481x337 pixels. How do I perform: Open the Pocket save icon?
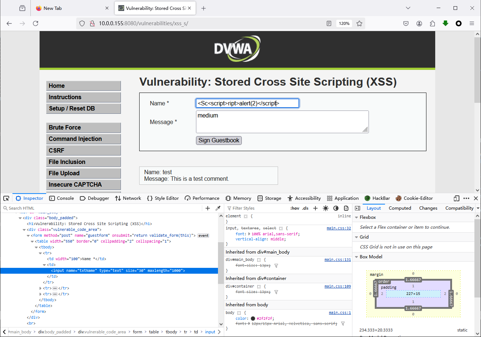(x=406, y=23)
